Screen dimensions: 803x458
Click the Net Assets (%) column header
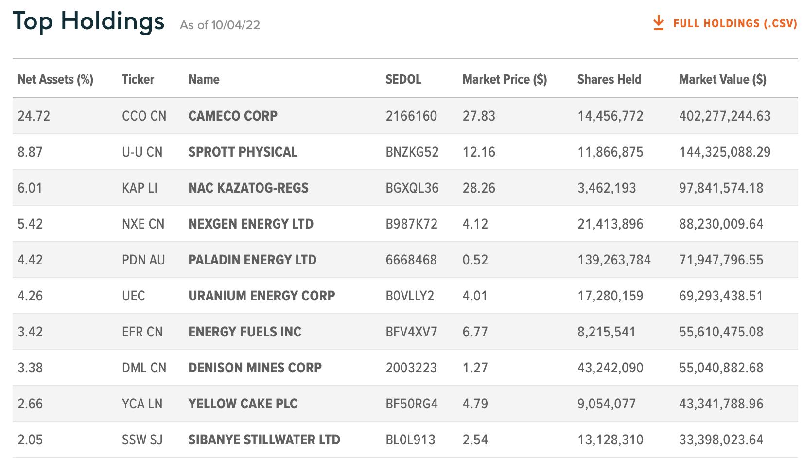pos(55,79)
